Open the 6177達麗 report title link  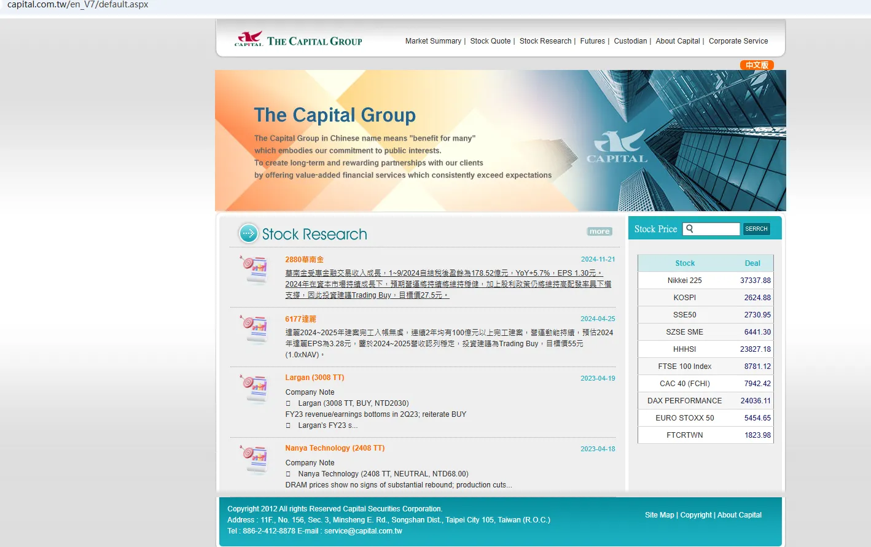300,319
